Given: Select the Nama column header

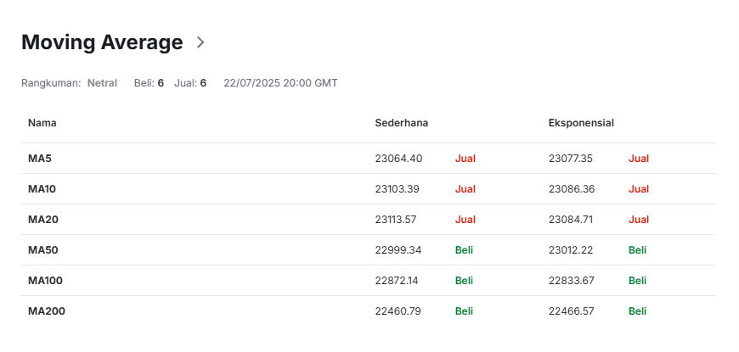Looking at the screenshot, I should click(42, 123).
